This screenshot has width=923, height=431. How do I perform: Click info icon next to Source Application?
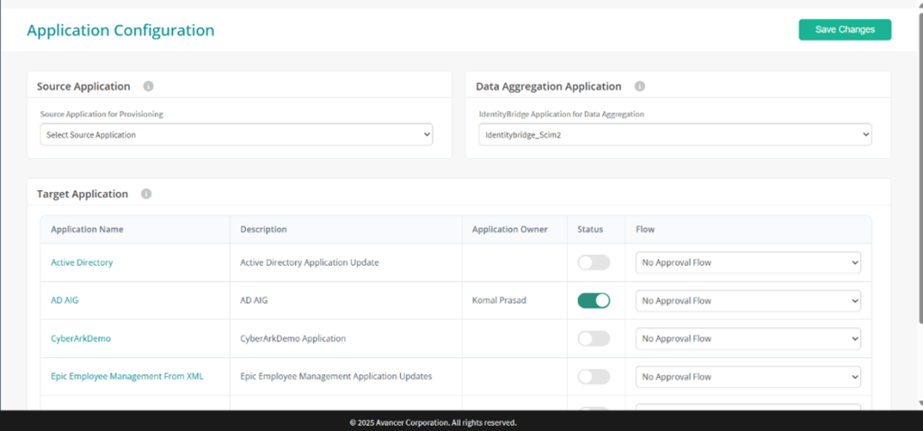coord(149,87)
